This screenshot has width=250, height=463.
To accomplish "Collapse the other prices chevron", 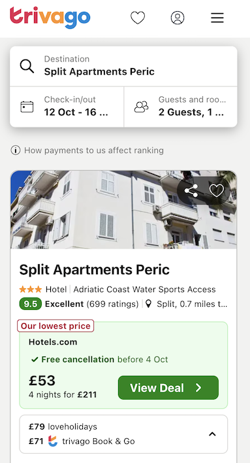I will pos(212,434).
